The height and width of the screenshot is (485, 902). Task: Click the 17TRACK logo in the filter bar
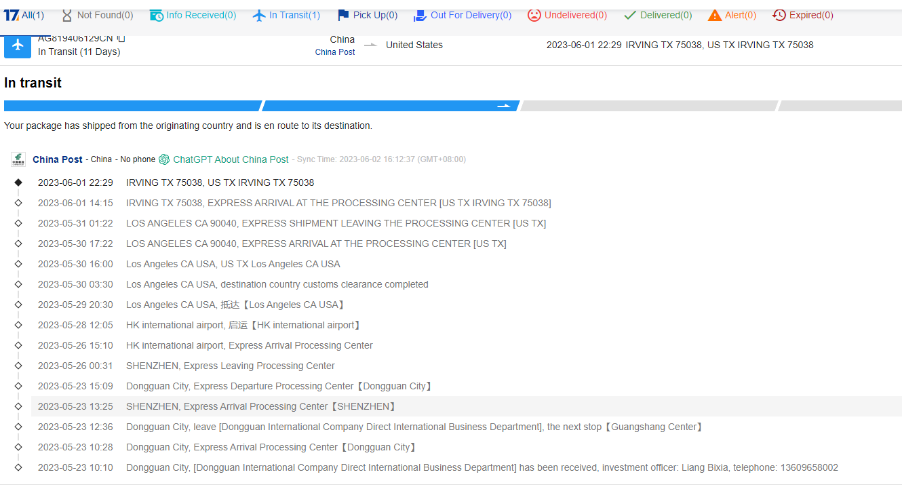click(x=11, y=15)
